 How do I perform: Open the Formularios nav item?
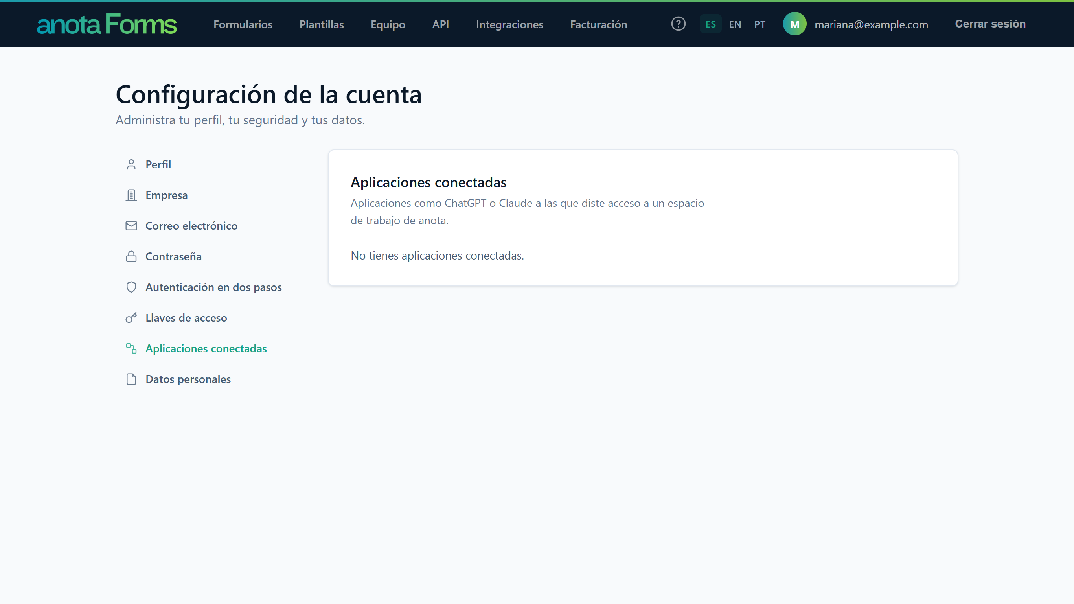(243, 24)
